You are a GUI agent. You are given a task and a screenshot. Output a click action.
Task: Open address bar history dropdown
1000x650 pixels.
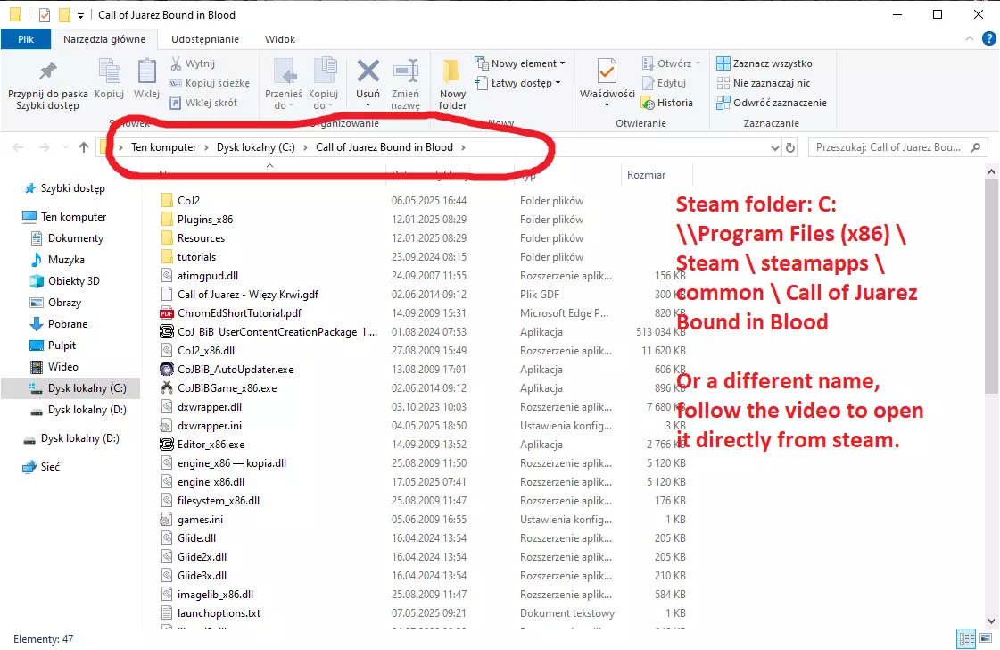coord(775,147)
